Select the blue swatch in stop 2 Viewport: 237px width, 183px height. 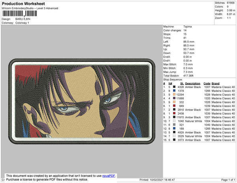(174, 91)
